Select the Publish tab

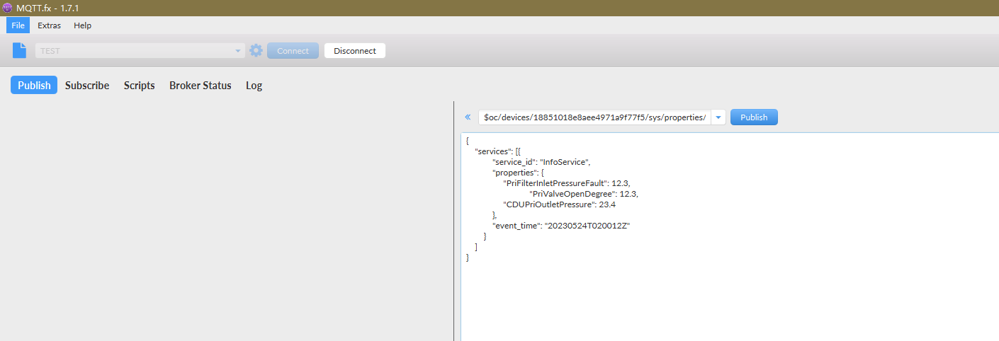[34, 86]
